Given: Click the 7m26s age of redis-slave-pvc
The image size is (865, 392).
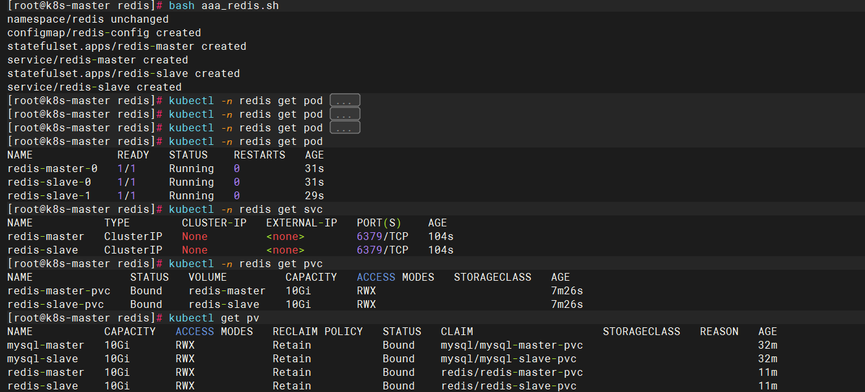Looking at the screenshot, I should tap(567, 304).
